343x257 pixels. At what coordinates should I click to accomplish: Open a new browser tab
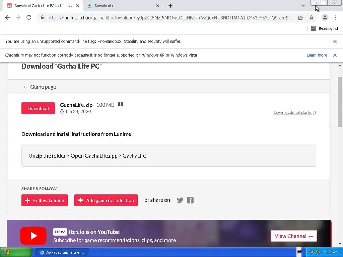[x=170, y=6]
